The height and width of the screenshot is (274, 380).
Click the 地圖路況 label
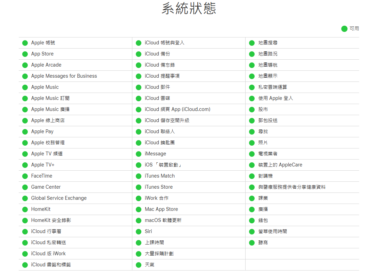click(268, 54)
